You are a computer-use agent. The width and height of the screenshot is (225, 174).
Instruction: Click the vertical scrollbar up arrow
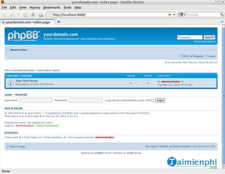click(223, 26)
